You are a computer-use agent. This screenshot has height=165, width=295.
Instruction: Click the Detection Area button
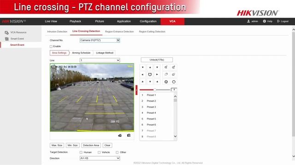tap(91, 145)
